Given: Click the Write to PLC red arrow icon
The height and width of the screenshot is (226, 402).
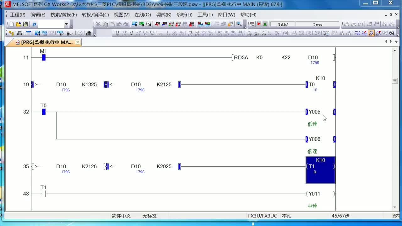Looking at the screenshot, I should [x=157, y=24].
